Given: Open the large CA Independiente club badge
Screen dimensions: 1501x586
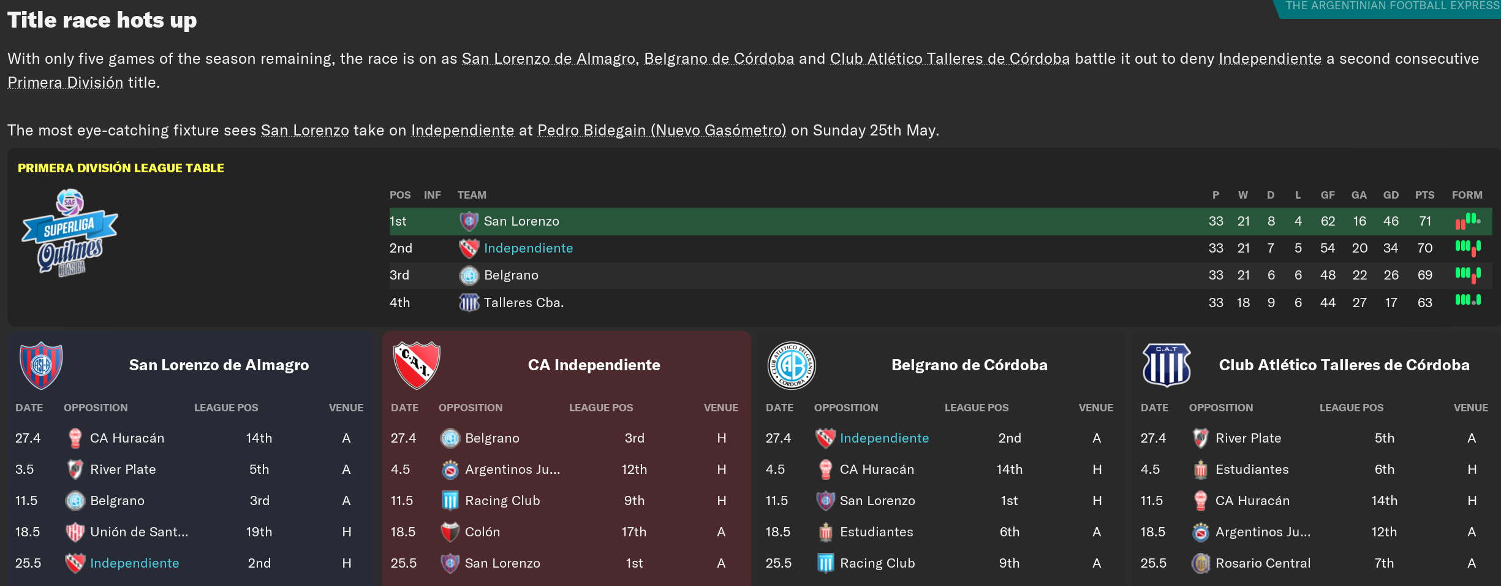Looking at the screenshot, I should 417,365.
